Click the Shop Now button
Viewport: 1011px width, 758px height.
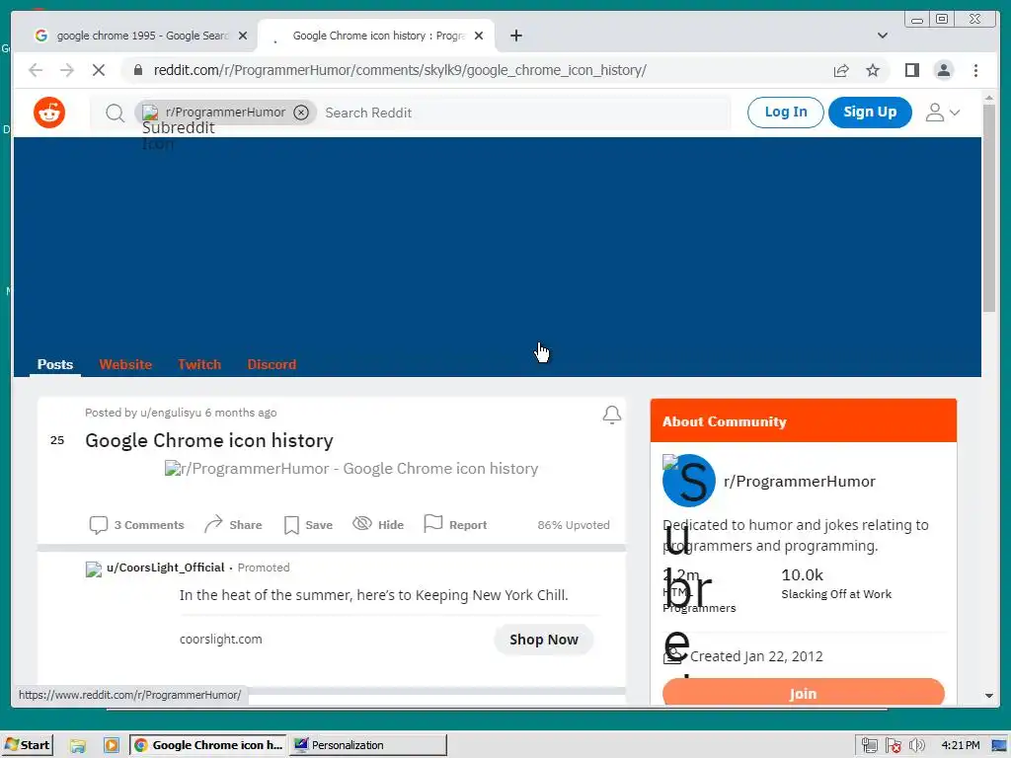tap(544, 640)
